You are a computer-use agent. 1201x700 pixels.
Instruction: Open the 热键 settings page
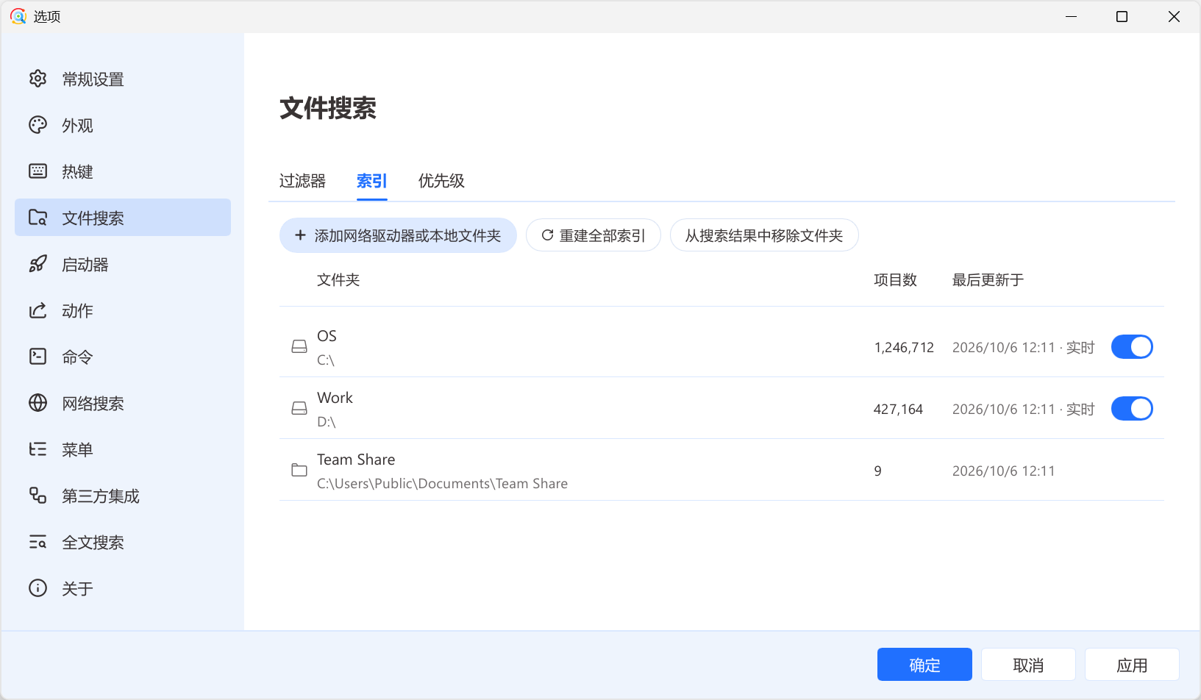[123, 171]
